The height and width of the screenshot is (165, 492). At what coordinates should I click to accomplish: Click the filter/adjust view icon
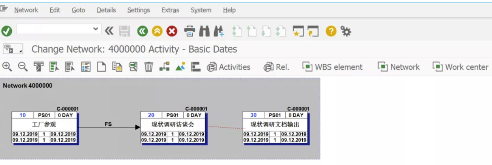click(x=38, y=67)
